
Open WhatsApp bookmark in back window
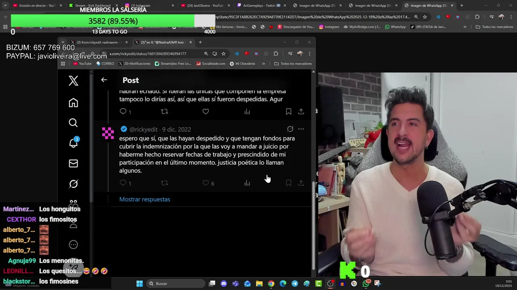click(x=395, y=27)
